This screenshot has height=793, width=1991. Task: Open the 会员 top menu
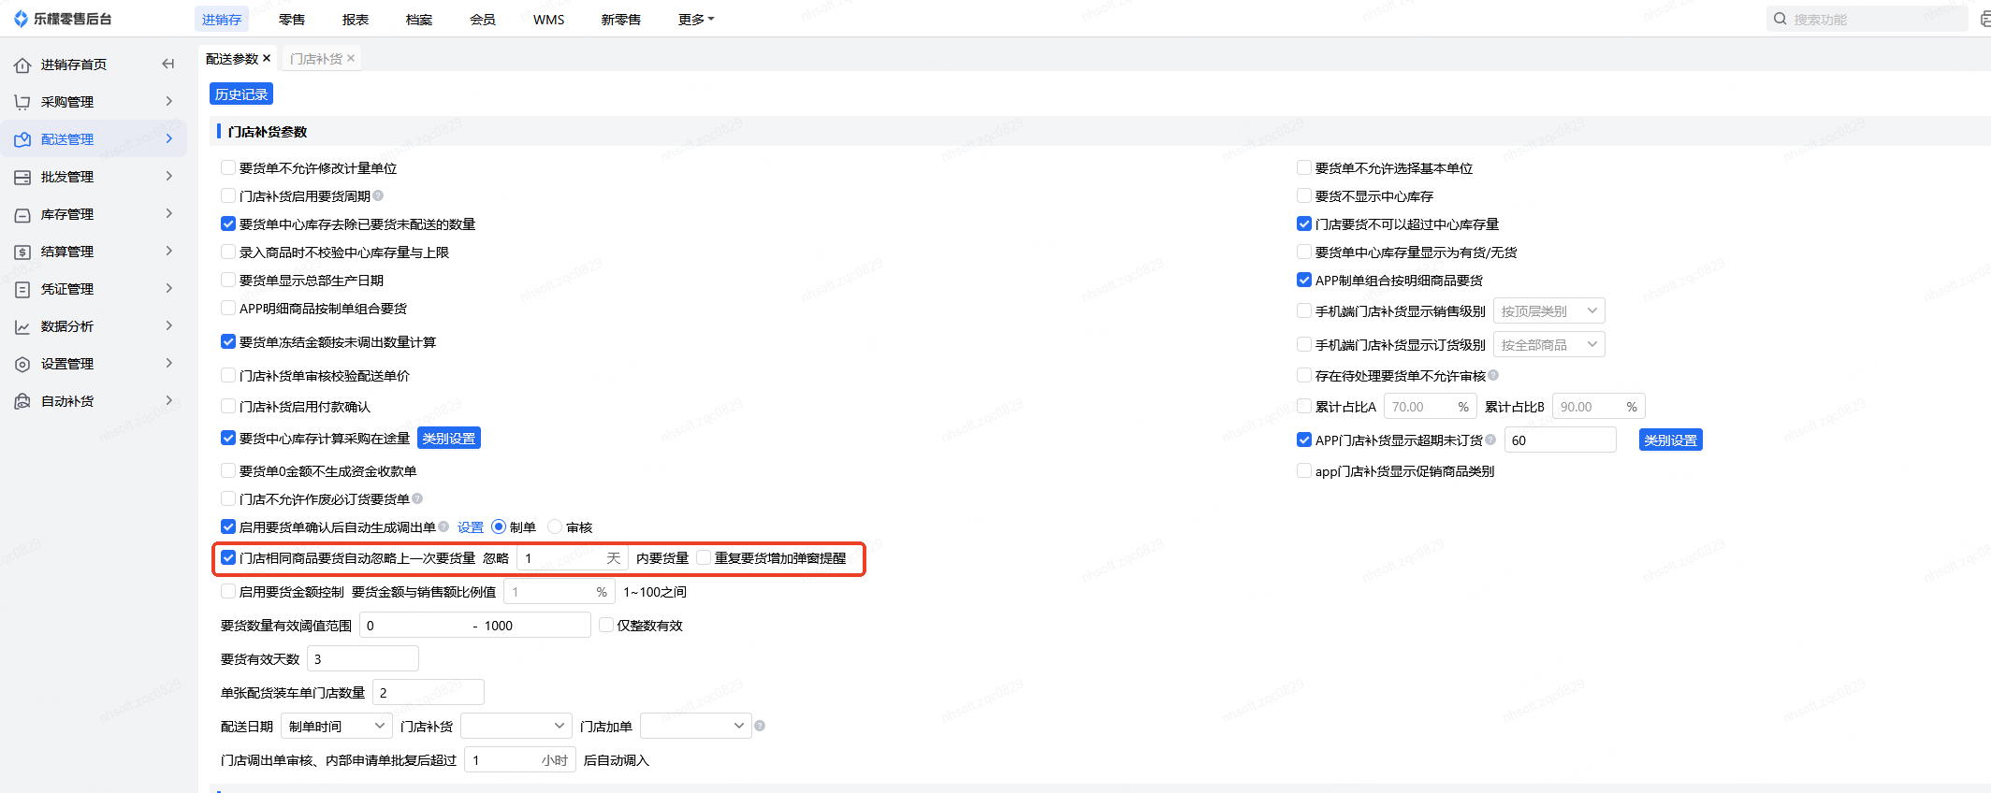coord(483,19)
